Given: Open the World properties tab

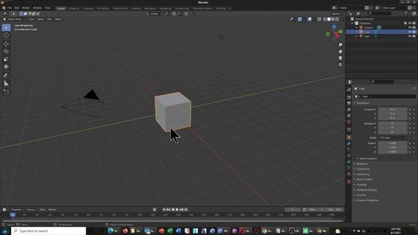Looking at the screenshot, I should [x=349, y=122].
